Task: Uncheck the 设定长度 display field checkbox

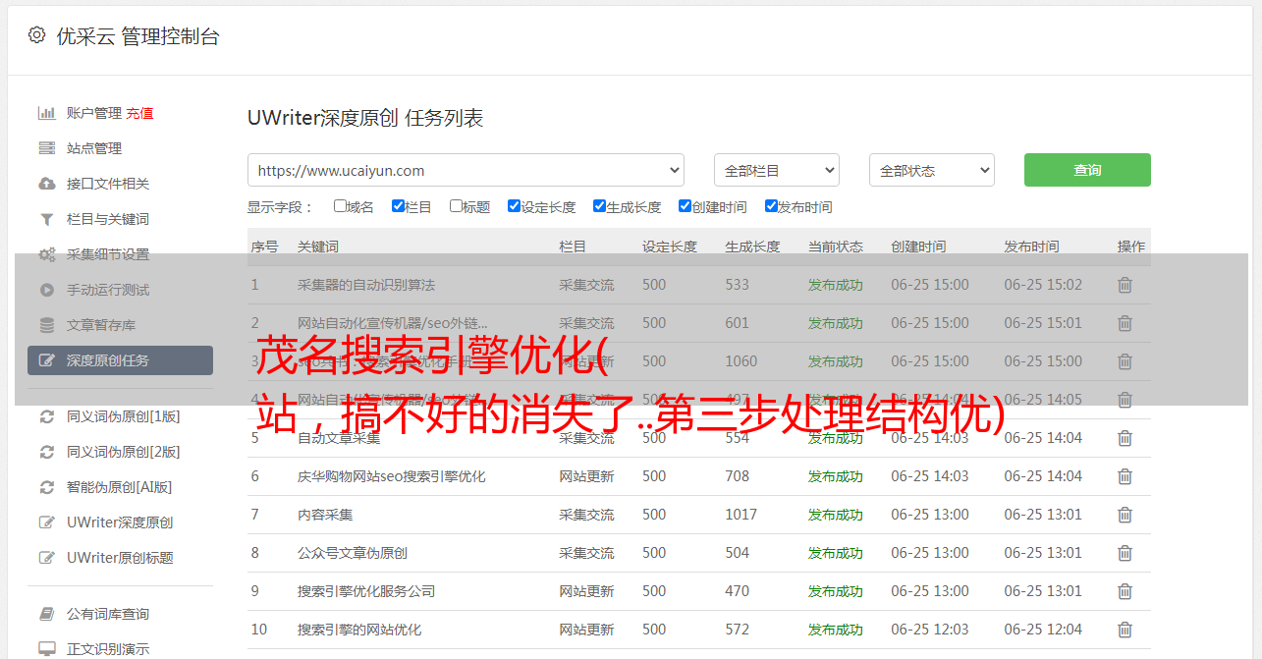Action: pos(514,206)
